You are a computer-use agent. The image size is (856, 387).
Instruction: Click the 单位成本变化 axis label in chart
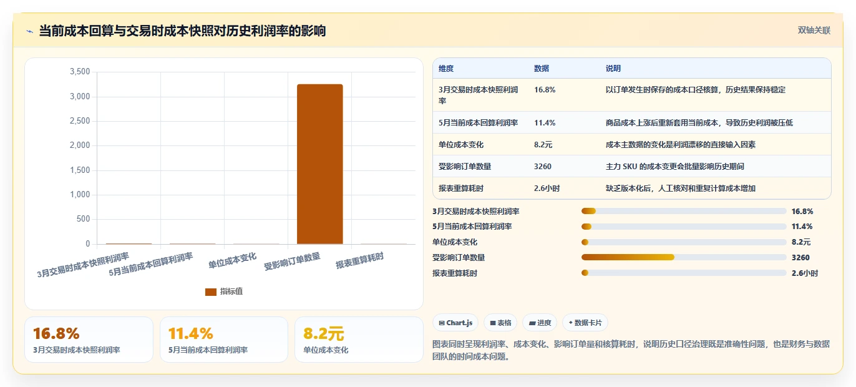[x=233, y=261]
